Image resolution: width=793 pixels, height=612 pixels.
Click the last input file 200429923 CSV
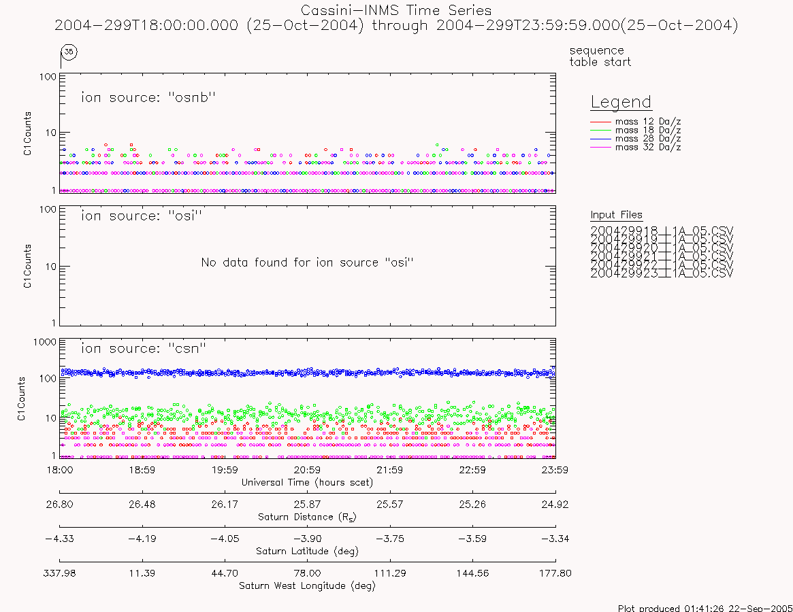click(662, 273)
